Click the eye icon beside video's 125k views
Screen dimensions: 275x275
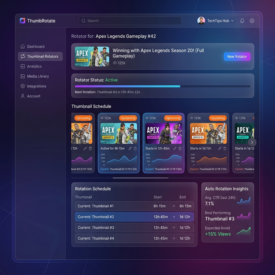[x=115, y=63]
